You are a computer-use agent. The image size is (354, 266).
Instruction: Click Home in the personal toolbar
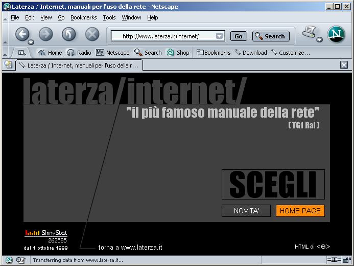pos(50,53)
